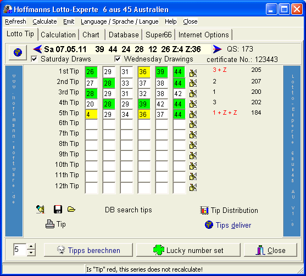Click the printer icon next to Tip

[50, 224]
